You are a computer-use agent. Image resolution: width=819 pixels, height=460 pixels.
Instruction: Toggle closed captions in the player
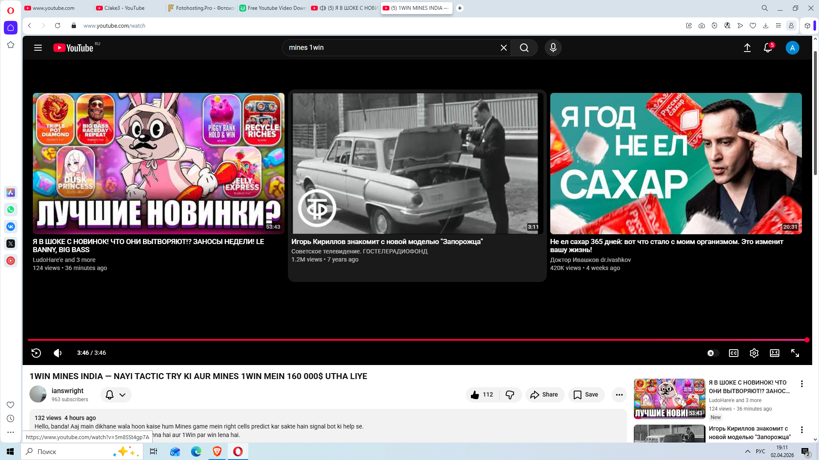point(734,353)
